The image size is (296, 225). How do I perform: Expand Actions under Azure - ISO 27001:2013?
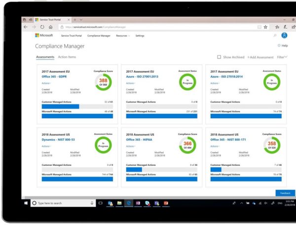(131, 83)
